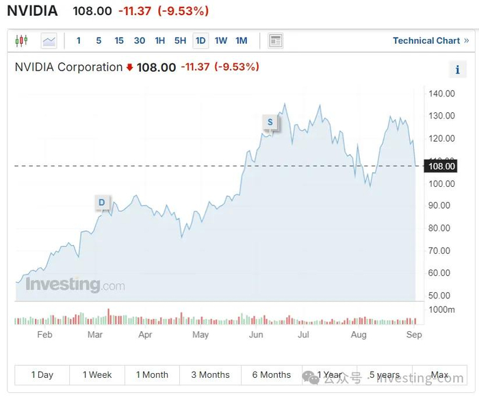The height and width of the screenshot is (397, 479).
Task: Click the red down-arrow price indicator
Action: pos(129,68)
